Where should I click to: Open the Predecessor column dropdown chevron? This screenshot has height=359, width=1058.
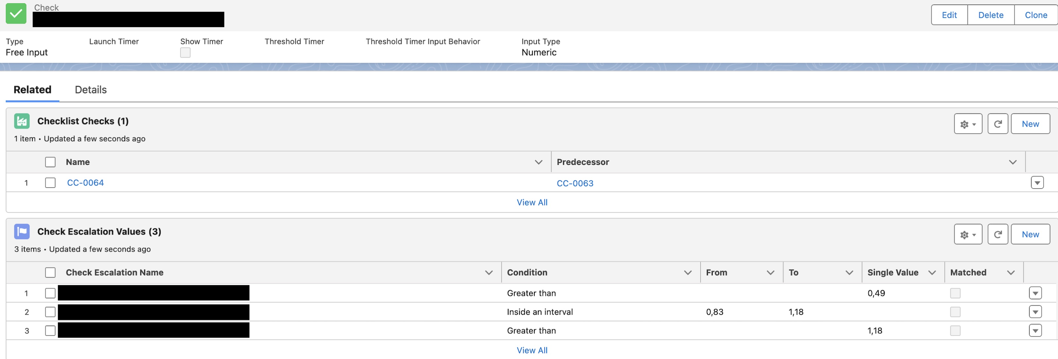(1012, 162)
